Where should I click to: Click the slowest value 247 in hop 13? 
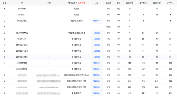(157, 81)
